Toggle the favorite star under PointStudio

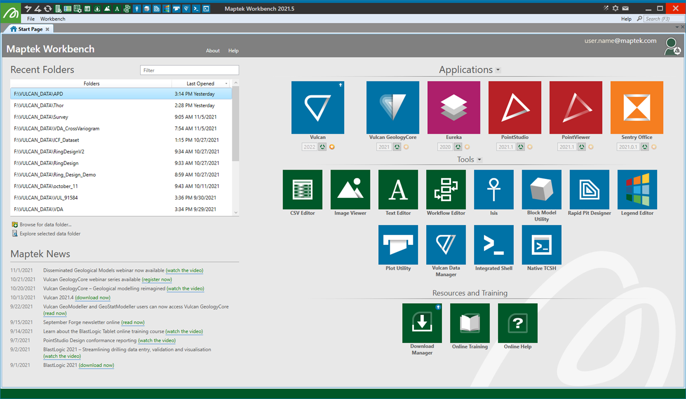pyautogui.click(x=530, y=147)
